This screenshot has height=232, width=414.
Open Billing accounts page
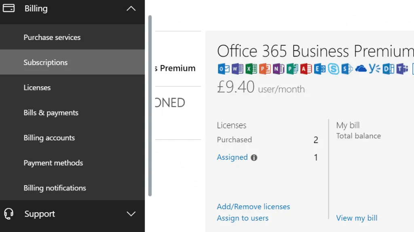pos(72,138)
